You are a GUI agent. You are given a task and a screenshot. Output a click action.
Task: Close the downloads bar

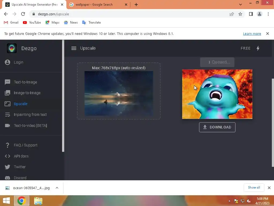269,188
